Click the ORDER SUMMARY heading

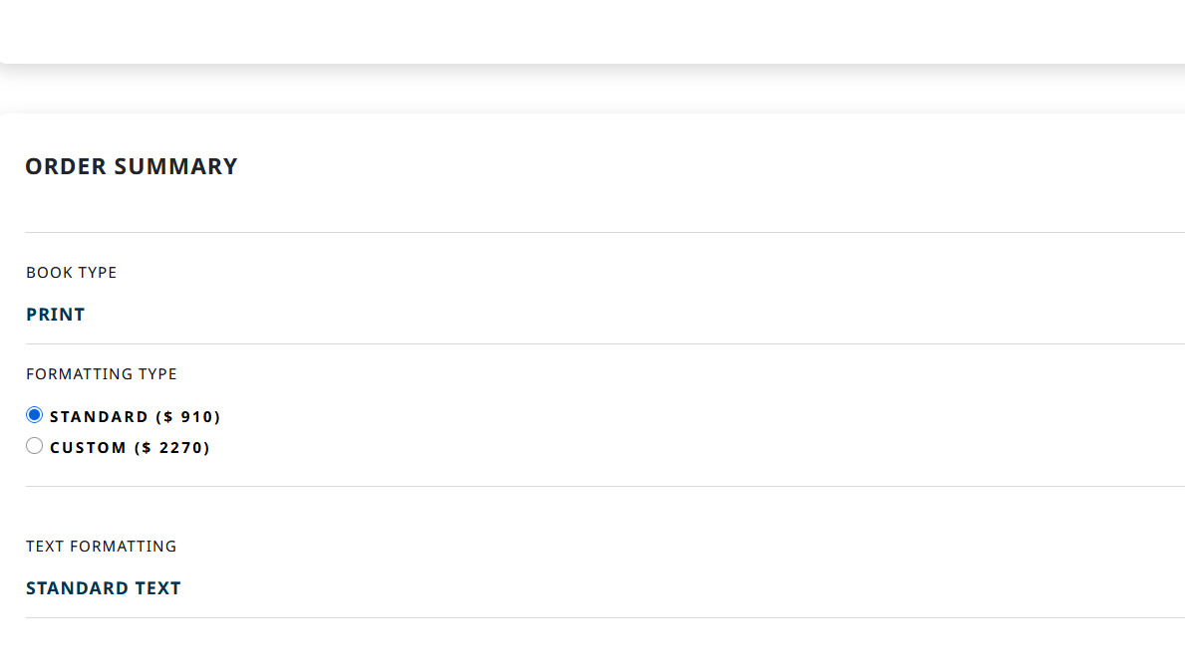click(x=132, y=166)
